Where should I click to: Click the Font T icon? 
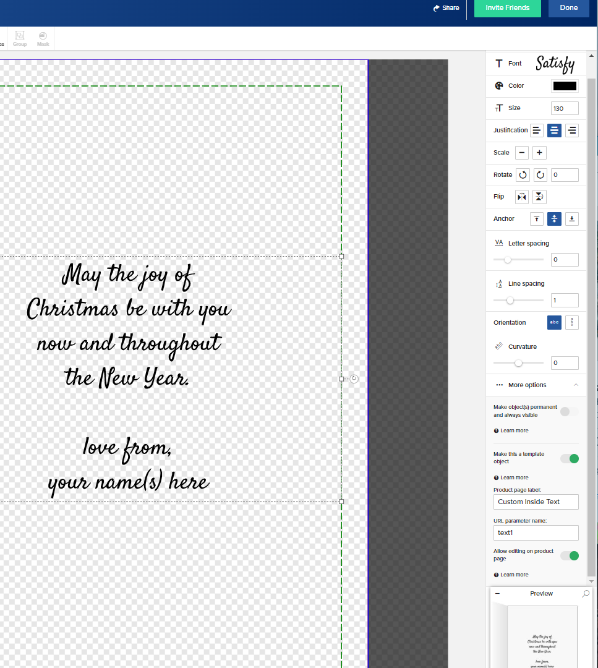click(x=499, y=64)
